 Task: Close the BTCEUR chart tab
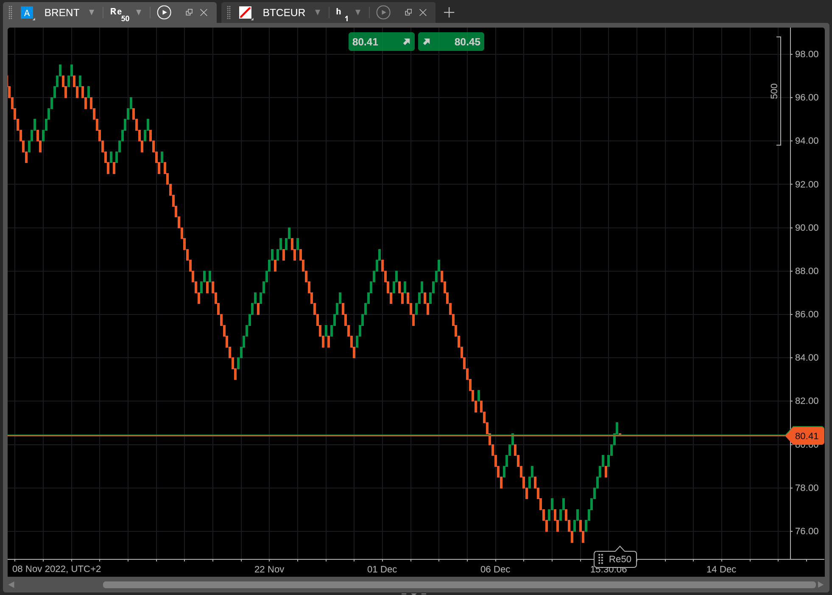click(423, 13)
